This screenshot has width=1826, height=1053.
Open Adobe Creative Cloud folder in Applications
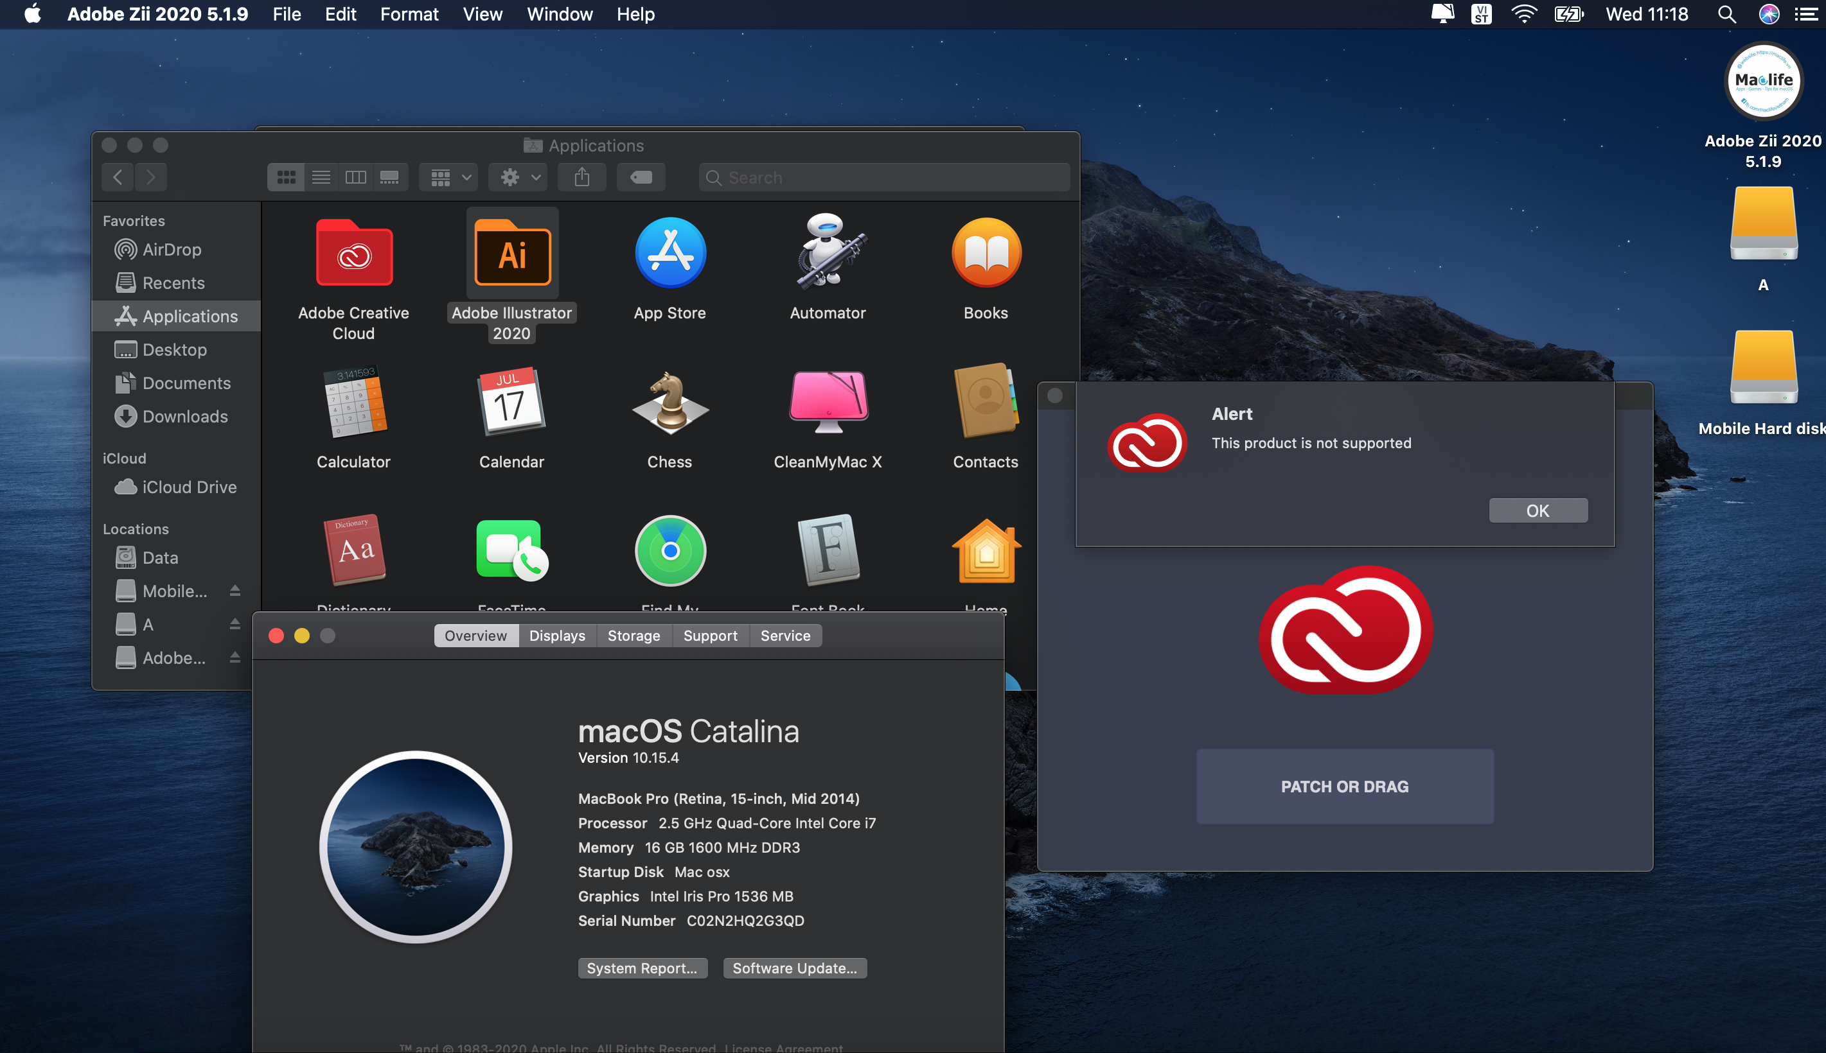click(354, 254)
